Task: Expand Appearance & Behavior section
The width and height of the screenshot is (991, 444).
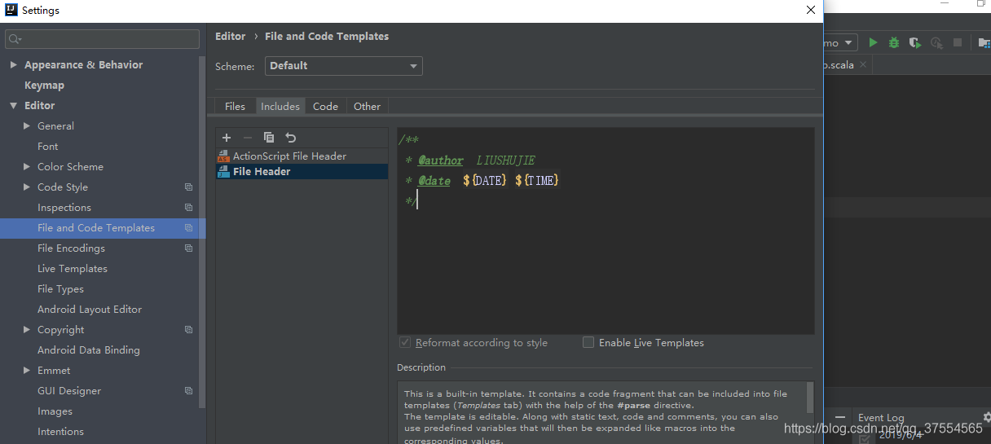Action: pos(14,64)
